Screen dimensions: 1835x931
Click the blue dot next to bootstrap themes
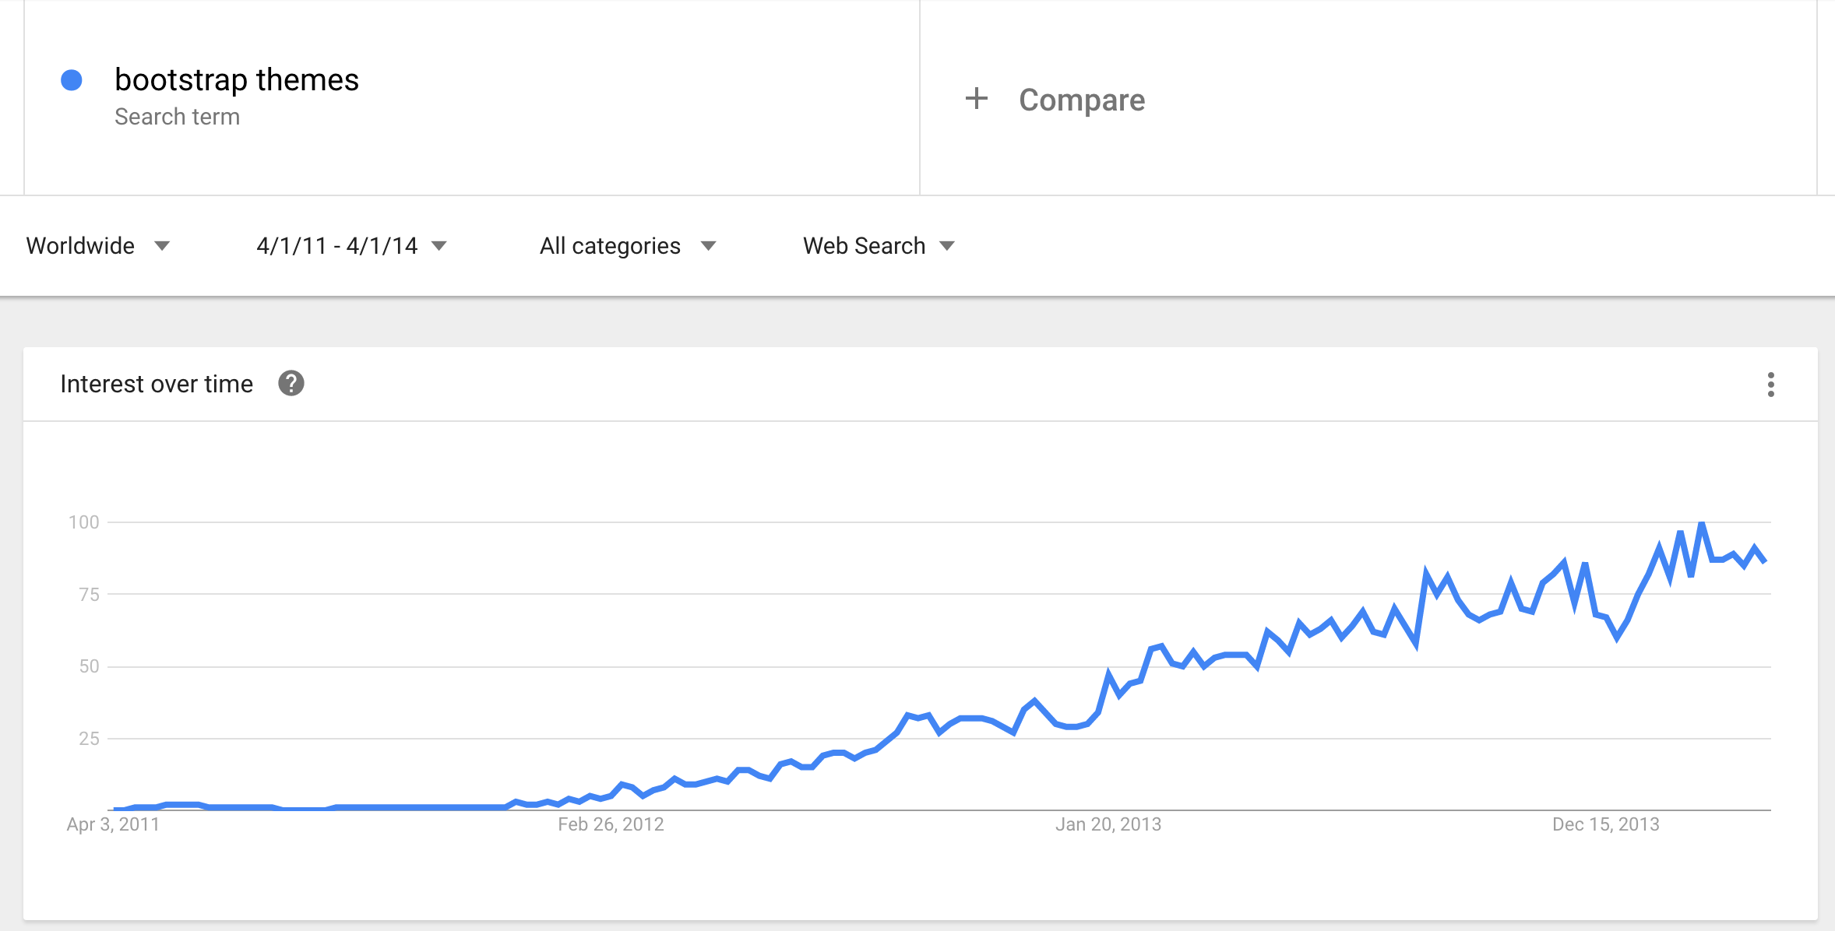72,80
